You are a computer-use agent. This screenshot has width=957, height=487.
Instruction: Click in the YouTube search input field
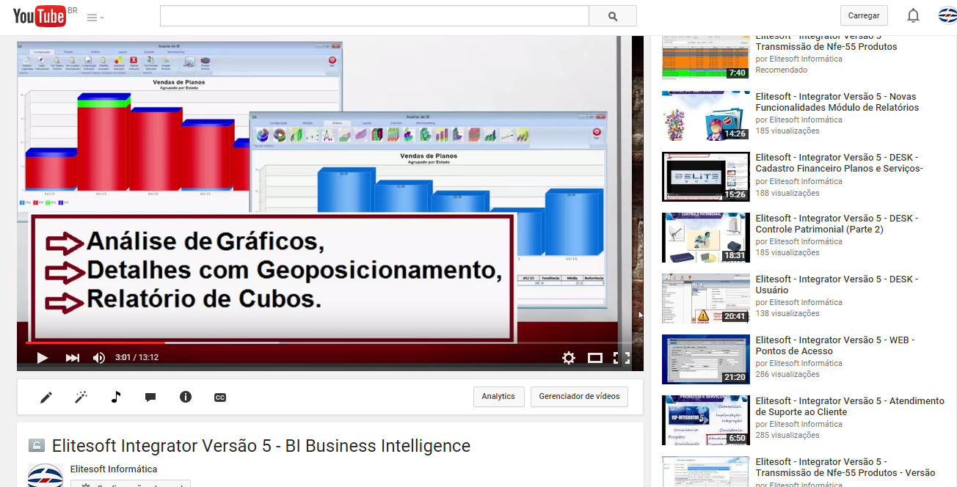pyautogui.click(x=374, y=16)
